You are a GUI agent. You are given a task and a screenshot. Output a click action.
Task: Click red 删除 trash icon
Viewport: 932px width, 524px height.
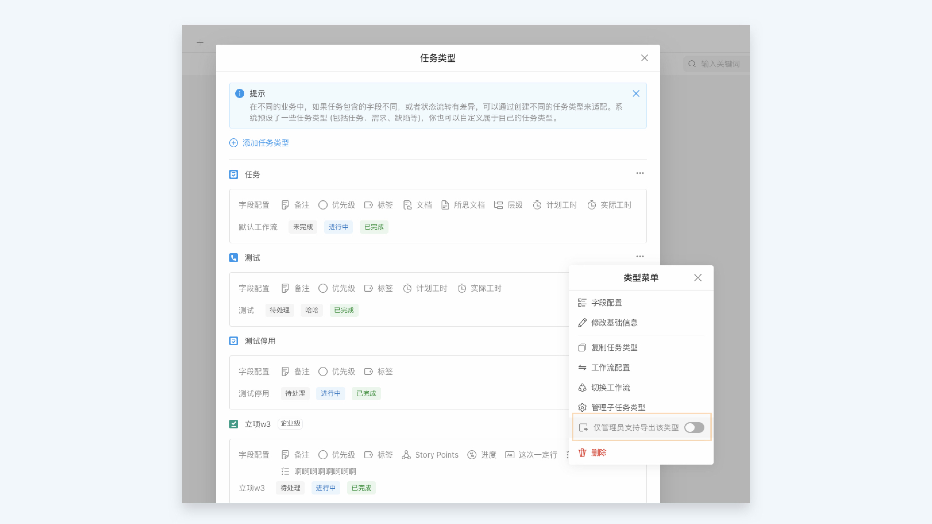pos(582,453)
